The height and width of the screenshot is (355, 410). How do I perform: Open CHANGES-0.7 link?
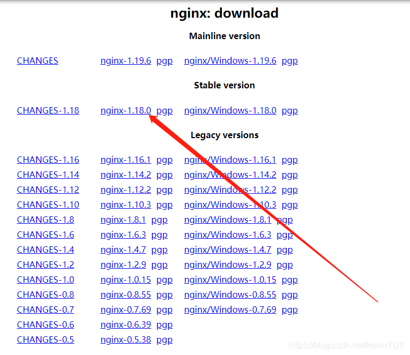46,309
